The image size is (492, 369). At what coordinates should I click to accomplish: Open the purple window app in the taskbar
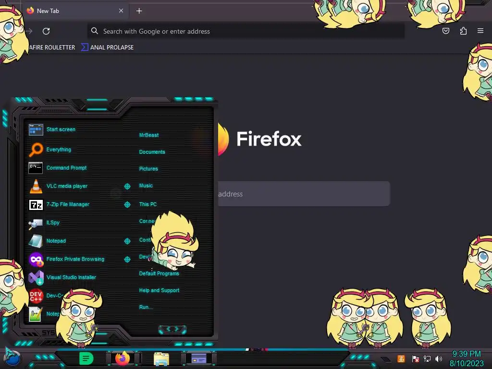point(199,358)
